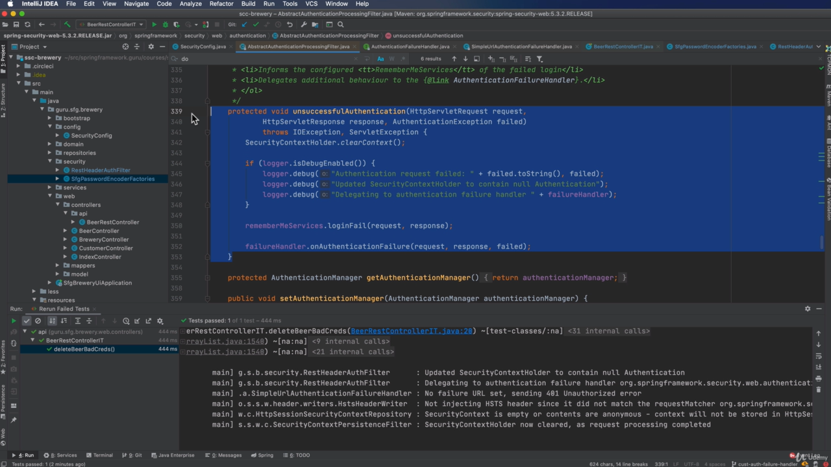
Task: Click the green Run button in main toolbar
Action: point(154,25)
